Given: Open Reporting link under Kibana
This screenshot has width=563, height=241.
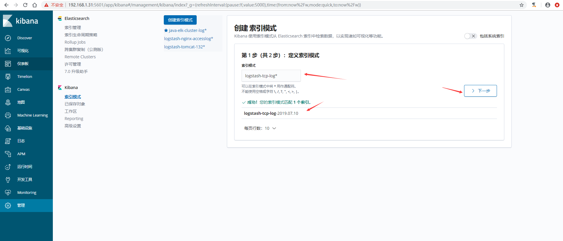Looking at the screenshot, I should (74, 119).
